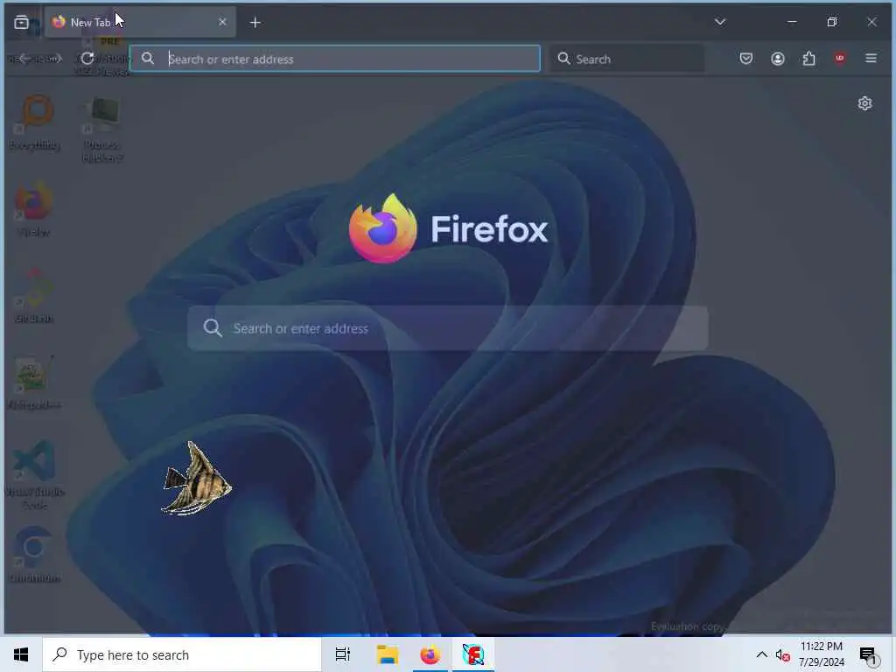Expand the list all tabs chevron
Viewport: 896px width, 672px height.
click(x=720, y=22)
